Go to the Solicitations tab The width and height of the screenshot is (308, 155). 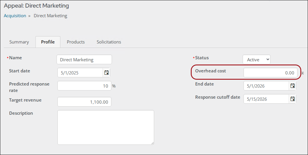pyautogui.click(x=109, y=42)
